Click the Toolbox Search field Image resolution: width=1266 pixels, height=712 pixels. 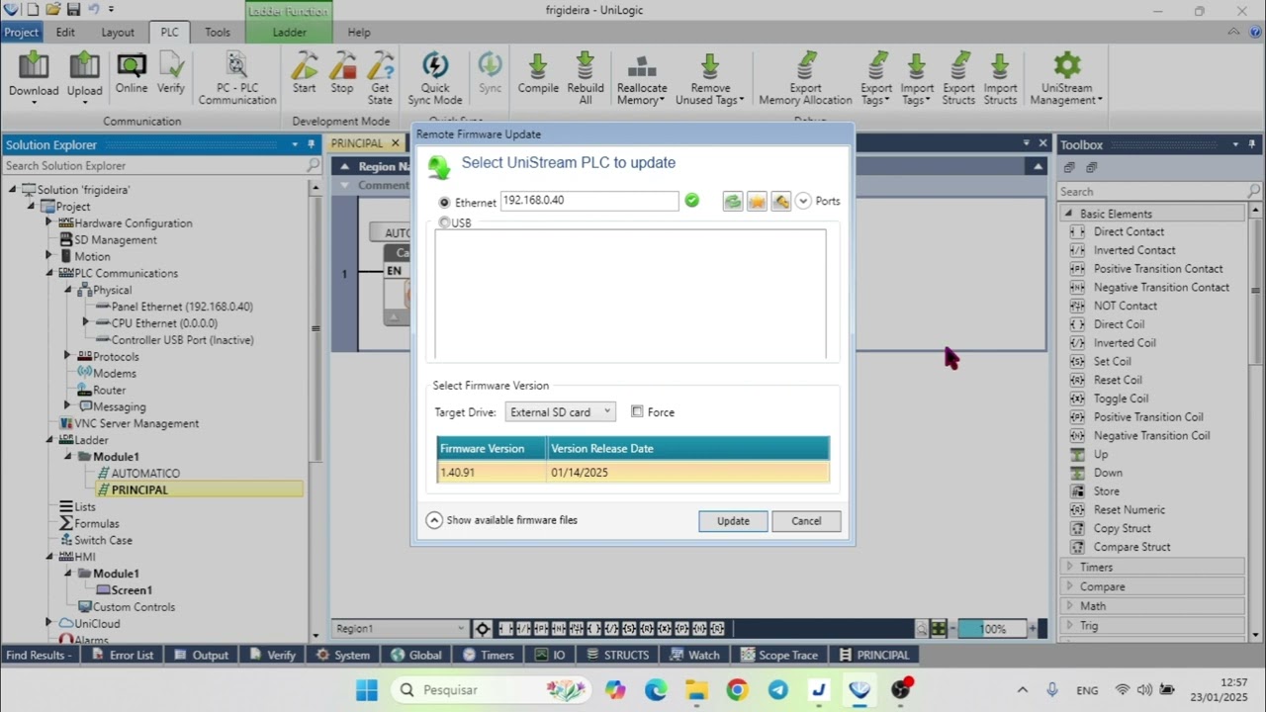click(x=1152, y=192)
